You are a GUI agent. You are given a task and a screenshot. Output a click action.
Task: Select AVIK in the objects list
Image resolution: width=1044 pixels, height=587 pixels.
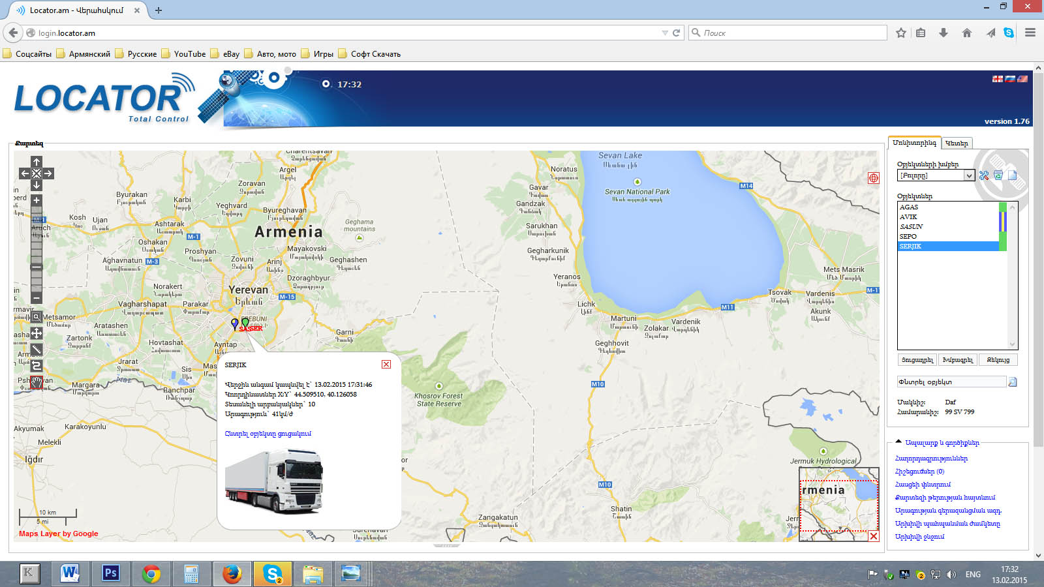pos(908,217)
